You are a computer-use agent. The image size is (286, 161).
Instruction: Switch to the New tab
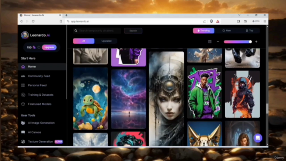click(x=227, y=31)
